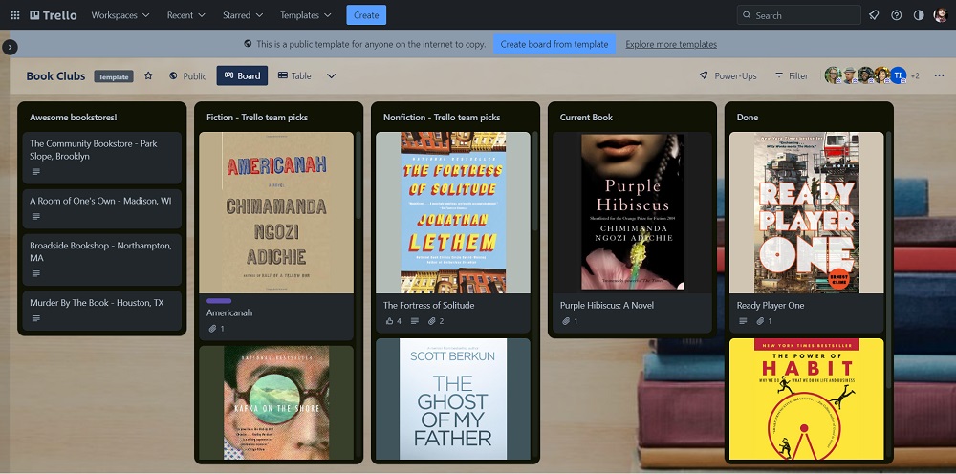Star the Book Clubs board
The width and height of the screenshot is (956, 474).
coord(148,75)
